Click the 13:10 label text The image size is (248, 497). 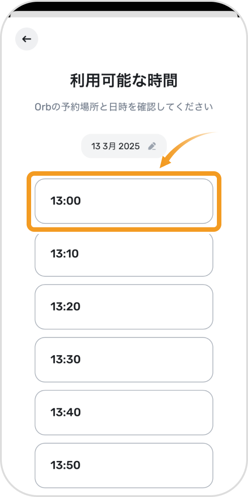(64, 254)
